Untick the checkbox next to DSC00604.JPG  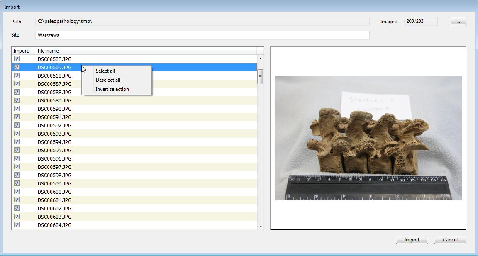coord(17,225)
